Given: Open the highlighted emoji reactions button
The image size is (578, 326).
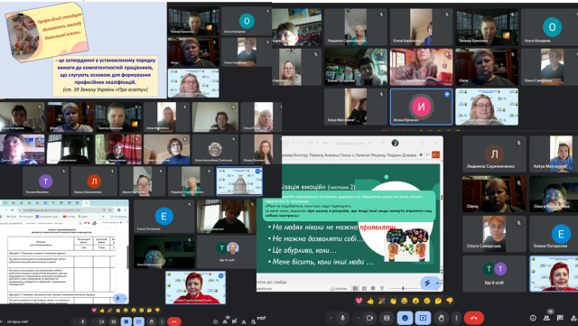Looking at the screenshot, I should tap(405, 318).
